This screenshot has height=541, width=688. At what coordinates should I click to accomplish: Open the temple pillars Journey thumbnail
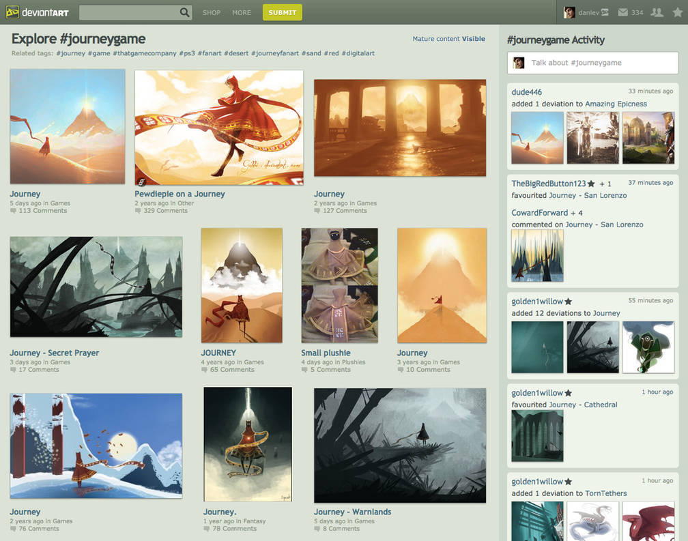400,128
